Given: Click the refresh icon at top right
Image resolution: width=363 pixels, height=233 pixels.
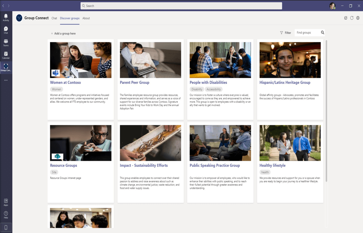Looking at the screenshot, I should tap(352, 18).
